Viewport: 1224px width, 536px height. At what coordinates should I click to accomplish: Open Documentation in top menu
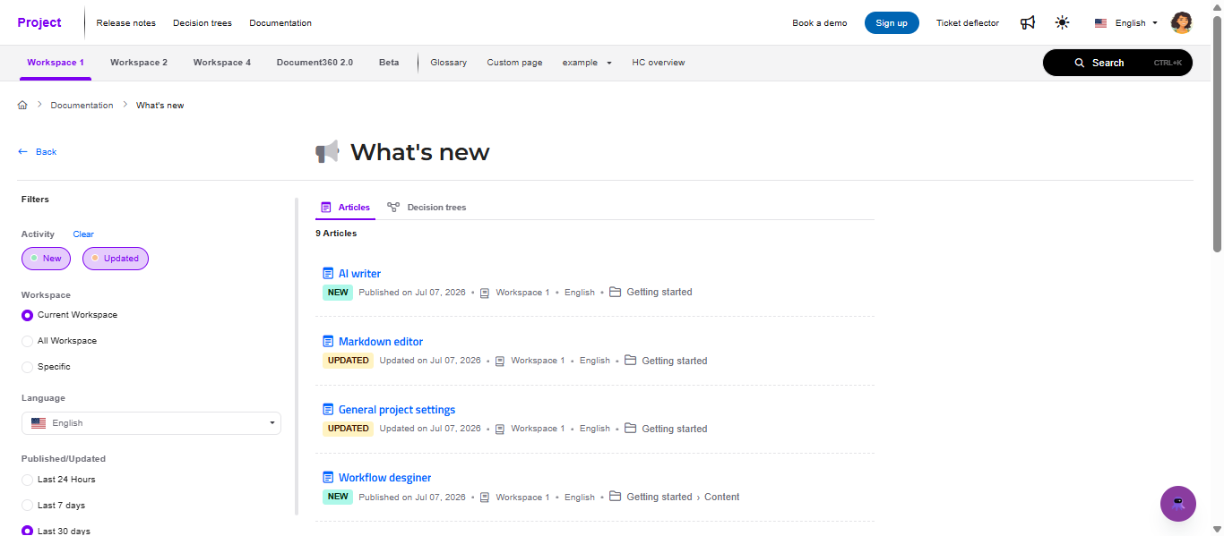point(280,23)
